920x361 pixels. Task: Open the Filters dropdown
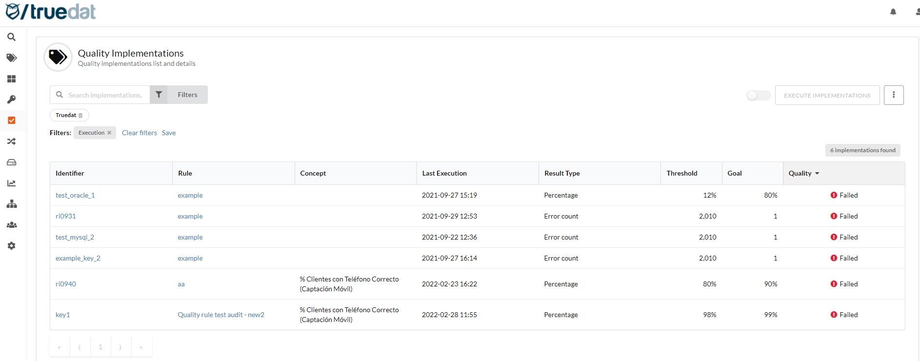tap(179, 95)
